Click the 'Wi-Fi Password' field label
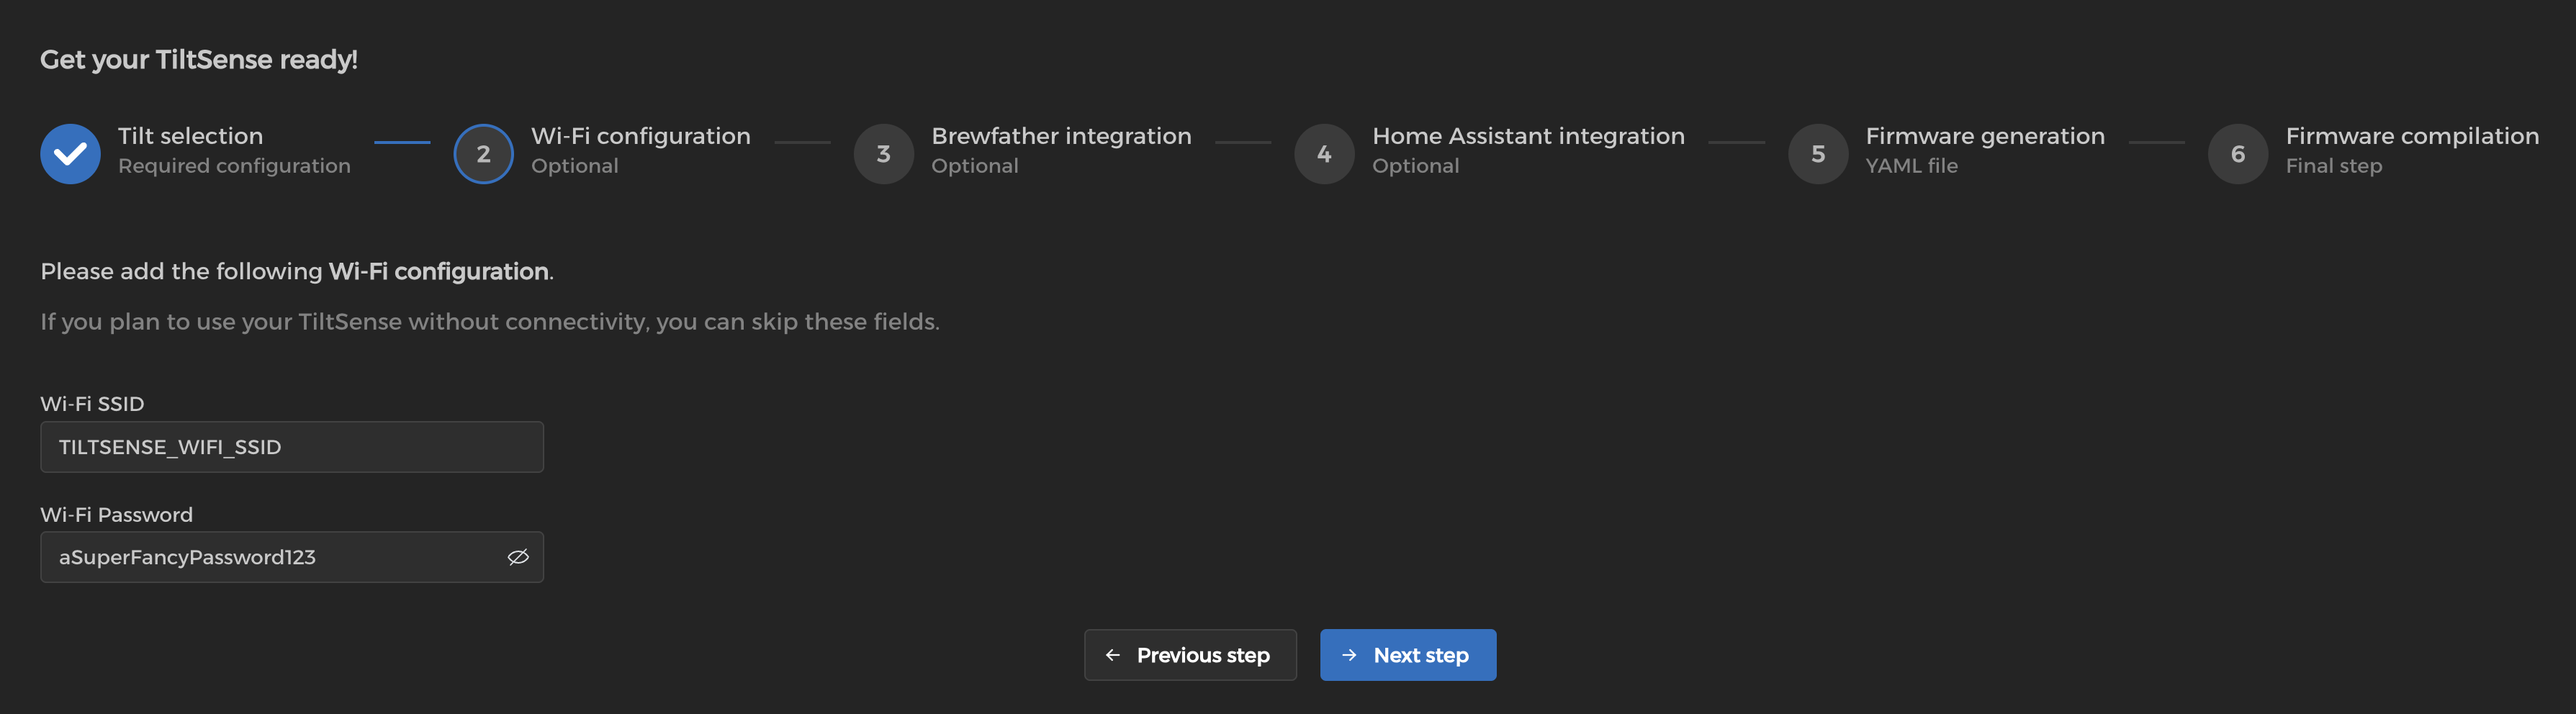The height and width of the screenshot is (714, 2576). coord(116,515)
